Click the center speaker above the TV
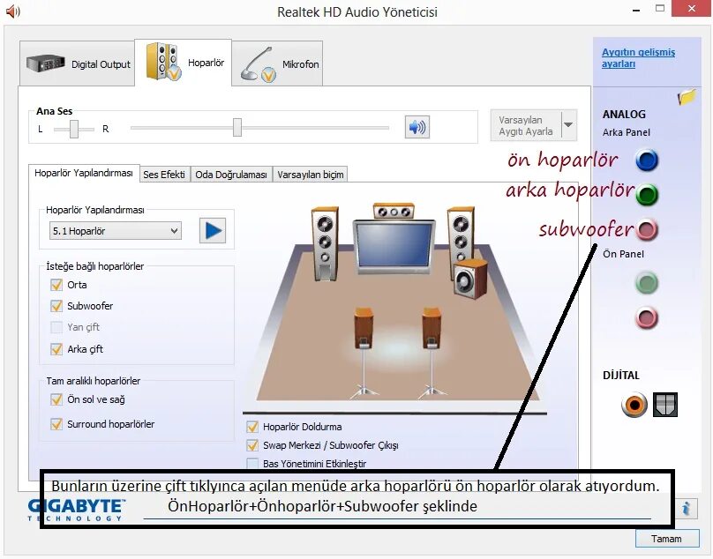This screenshot has width=713, height=559. [394, 212]
